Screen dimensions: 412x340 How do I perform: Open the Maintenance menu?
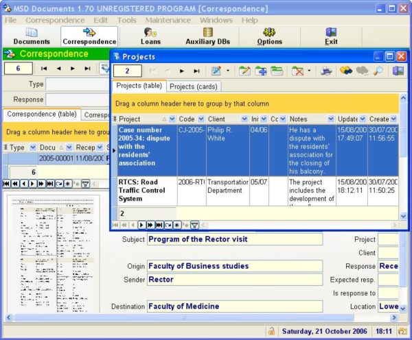click(168, 21)
